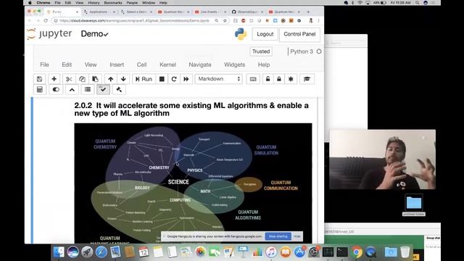Click the asterisk toolbar icon
Viewport: 464px width, 261px height.
291,79
